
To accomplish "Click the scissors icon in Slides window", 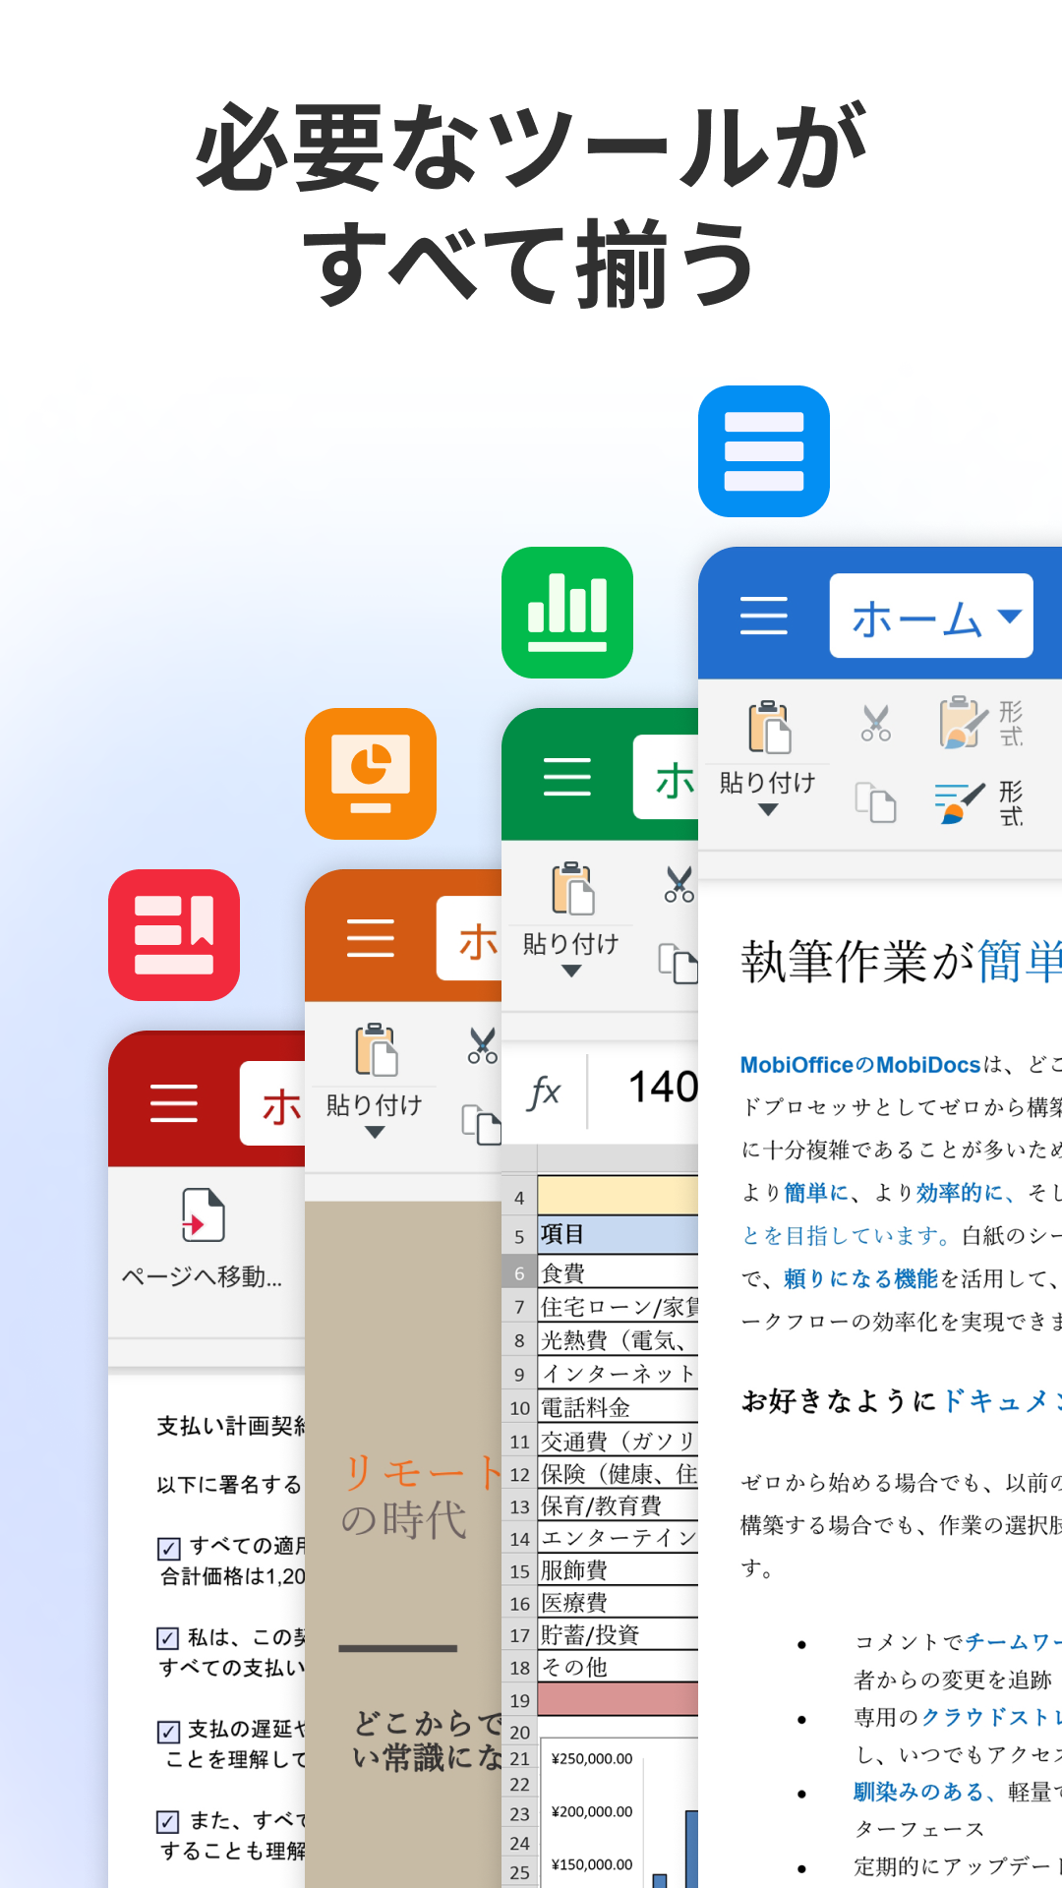I will pos(482,1045).
